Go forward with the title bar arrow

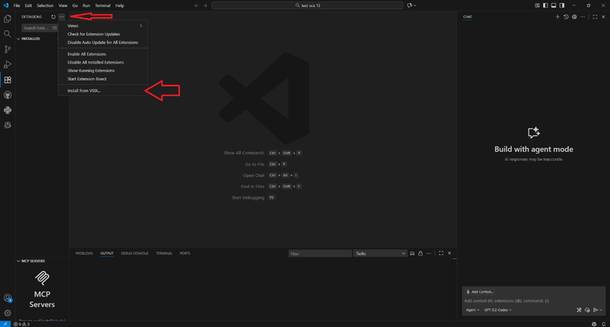(x=205, y=5)
